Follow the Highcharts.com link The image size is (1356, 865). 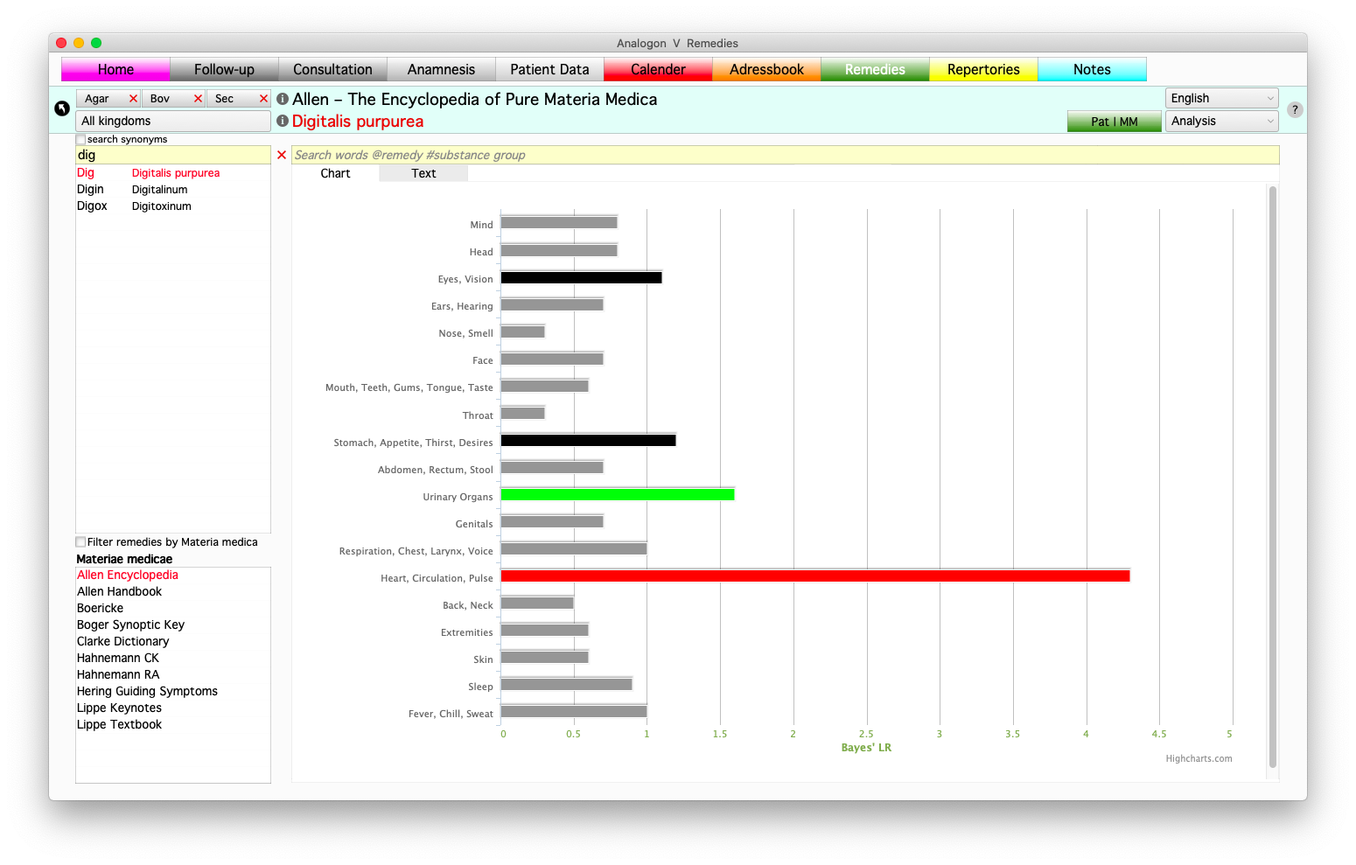click(x=1199, y=759)
